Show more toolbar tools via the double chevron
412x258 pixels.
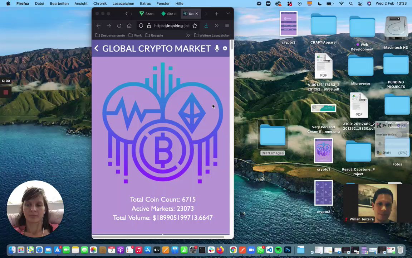216,25
